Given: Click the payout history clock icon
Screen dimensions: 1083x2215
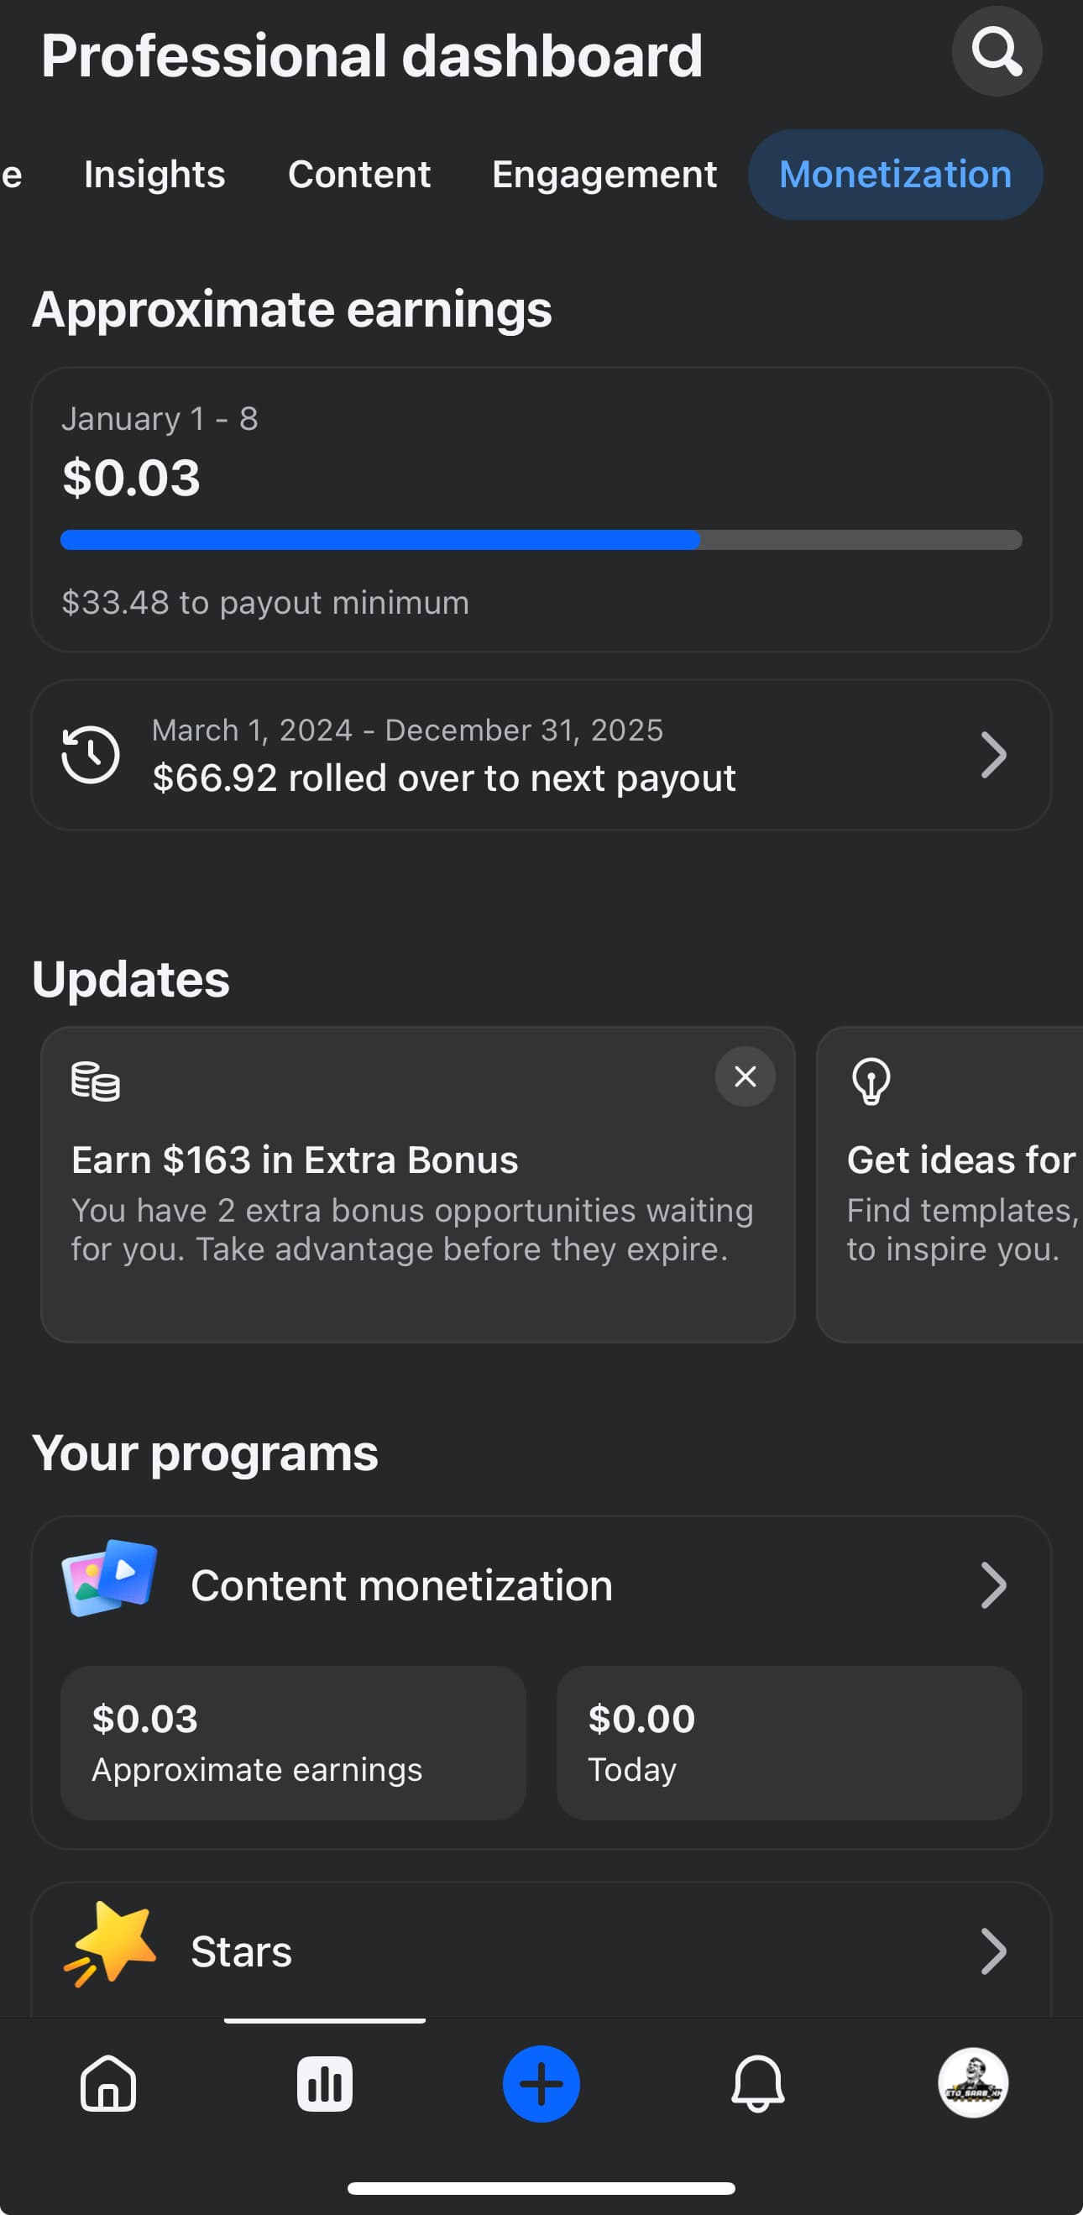Looking at the screenshot, I should coord(91,755).
